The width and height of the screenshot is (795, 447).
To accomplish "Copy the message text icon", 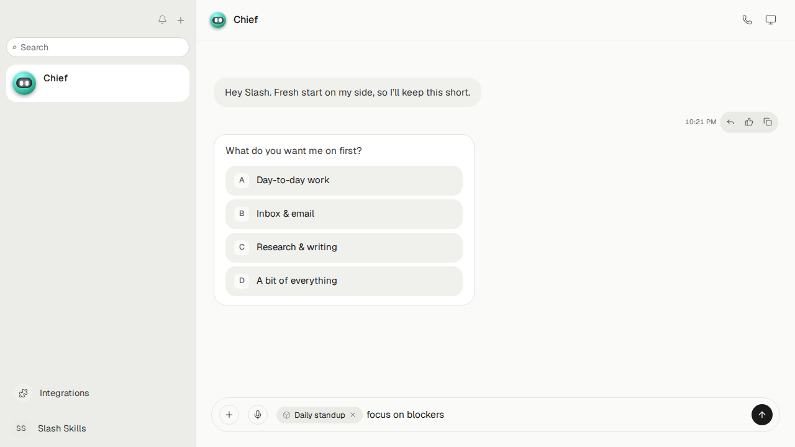I will pos(768,122).
